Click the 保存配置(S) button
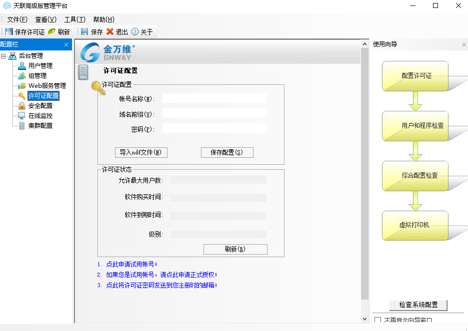Image resolution: width=468 pixels, height=331 pixels. (x=227, y=152)
